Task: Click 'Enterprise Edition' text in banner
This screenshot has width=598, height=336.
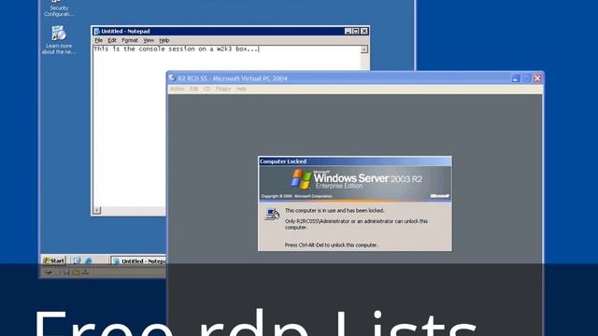Action: (x=338, y=186)
